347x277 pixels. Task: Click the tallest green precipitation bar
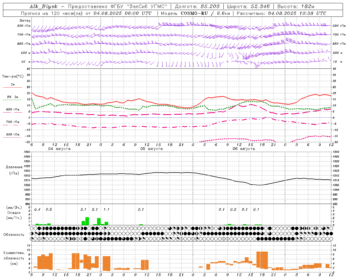click(87, 221)
